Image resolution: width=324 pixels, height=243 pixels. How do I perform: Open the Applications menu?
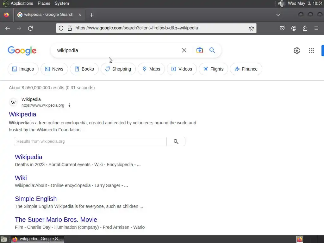pyautogui.click(x=22, y=3)
